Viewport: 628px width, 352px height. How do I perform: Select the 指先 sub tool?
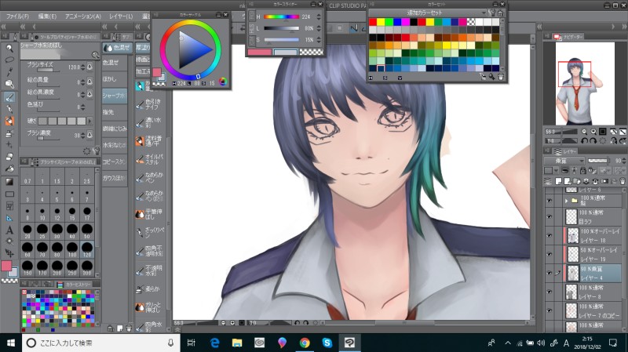pyautogui.click(x=115, y=112)
